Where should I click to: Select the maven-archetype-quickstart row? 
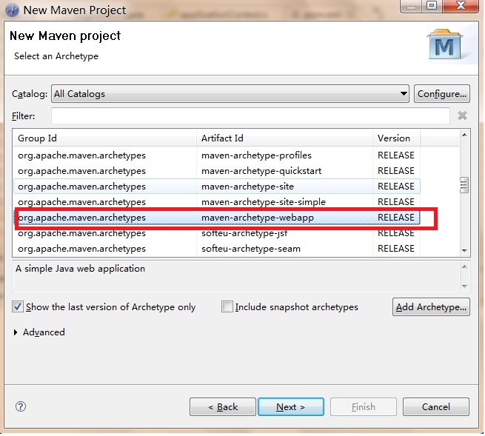pyautogui.click(x=216, y=171)
